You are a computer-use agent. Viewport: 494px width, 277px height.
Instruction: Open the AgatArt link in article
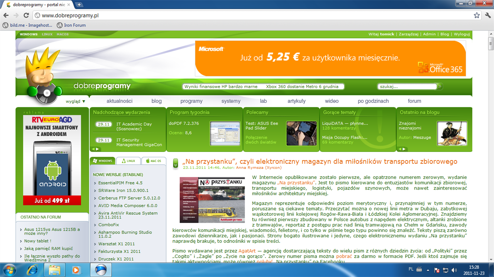(247, 251)
